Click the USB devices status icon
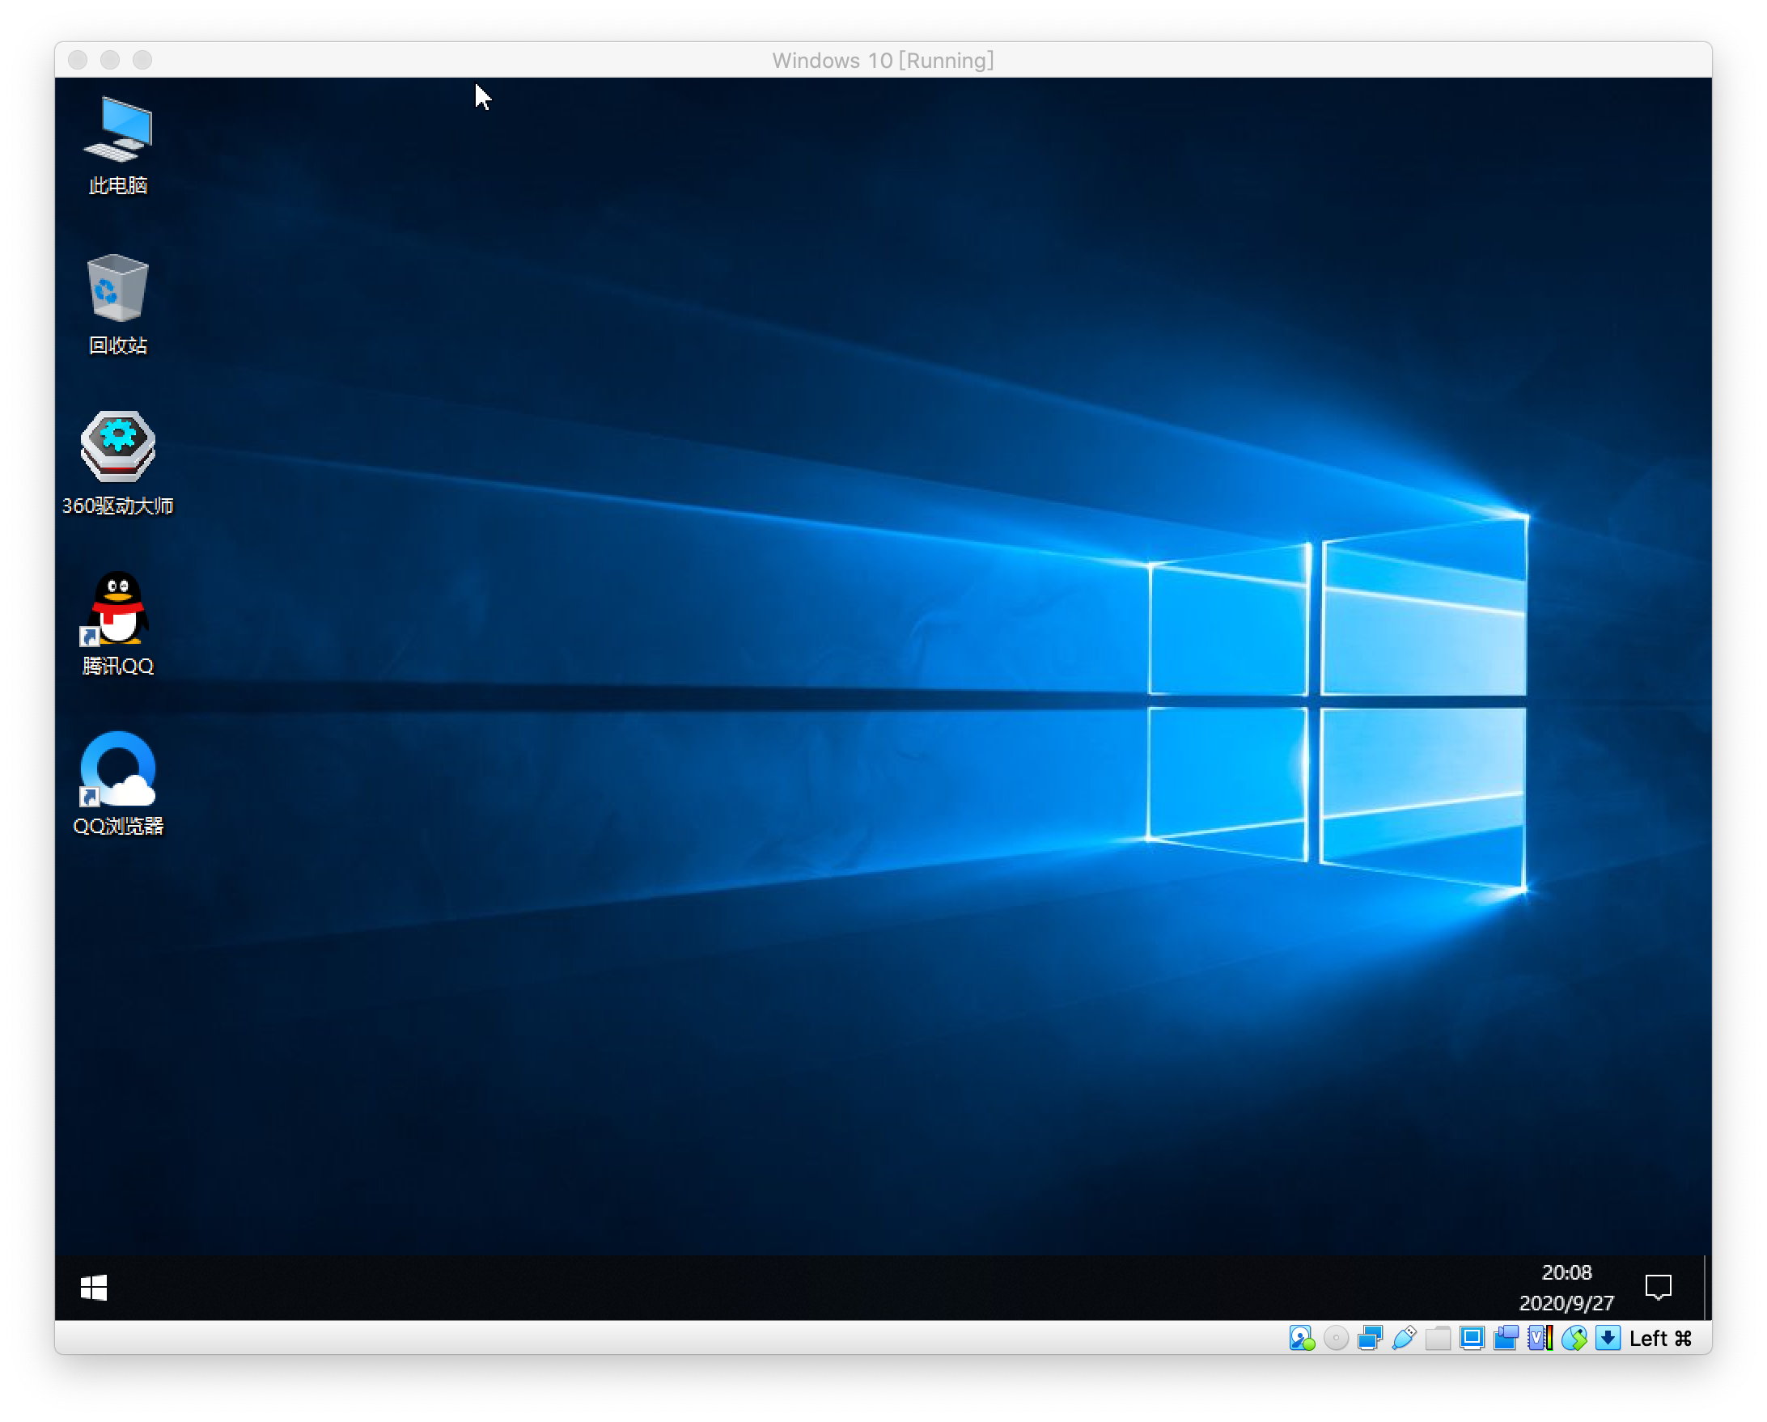The image size is (1767, 1422). click(x=1404, y=1339)
